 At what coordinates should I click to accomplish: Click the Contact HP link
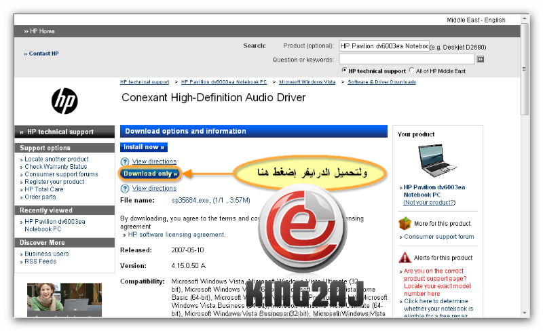pos(43,54)
